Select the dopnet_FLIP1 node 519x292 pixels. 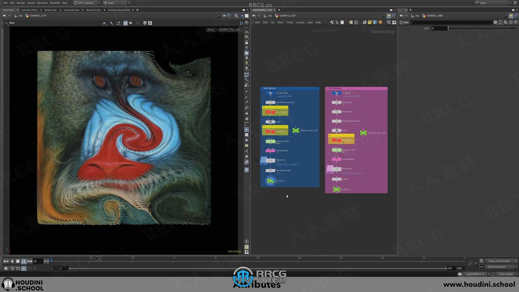(270, 141)
